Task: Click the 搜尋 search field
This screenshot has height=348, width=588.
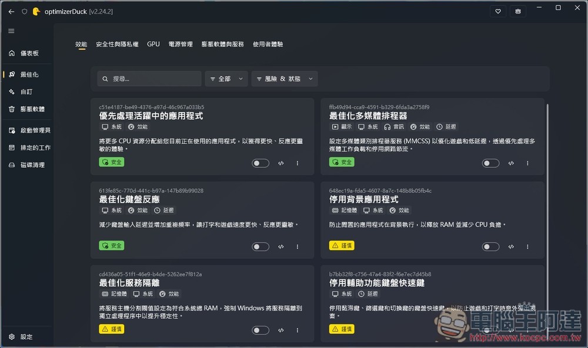Action: tap(149, 79)
